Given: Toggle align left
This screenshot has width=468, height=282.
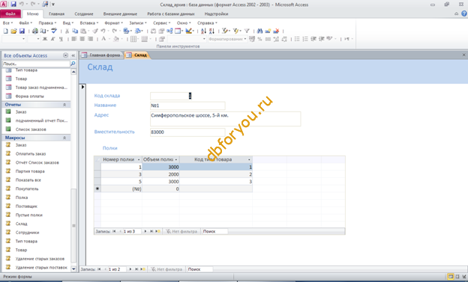Looking at the screenshot, I should (74, 39).
